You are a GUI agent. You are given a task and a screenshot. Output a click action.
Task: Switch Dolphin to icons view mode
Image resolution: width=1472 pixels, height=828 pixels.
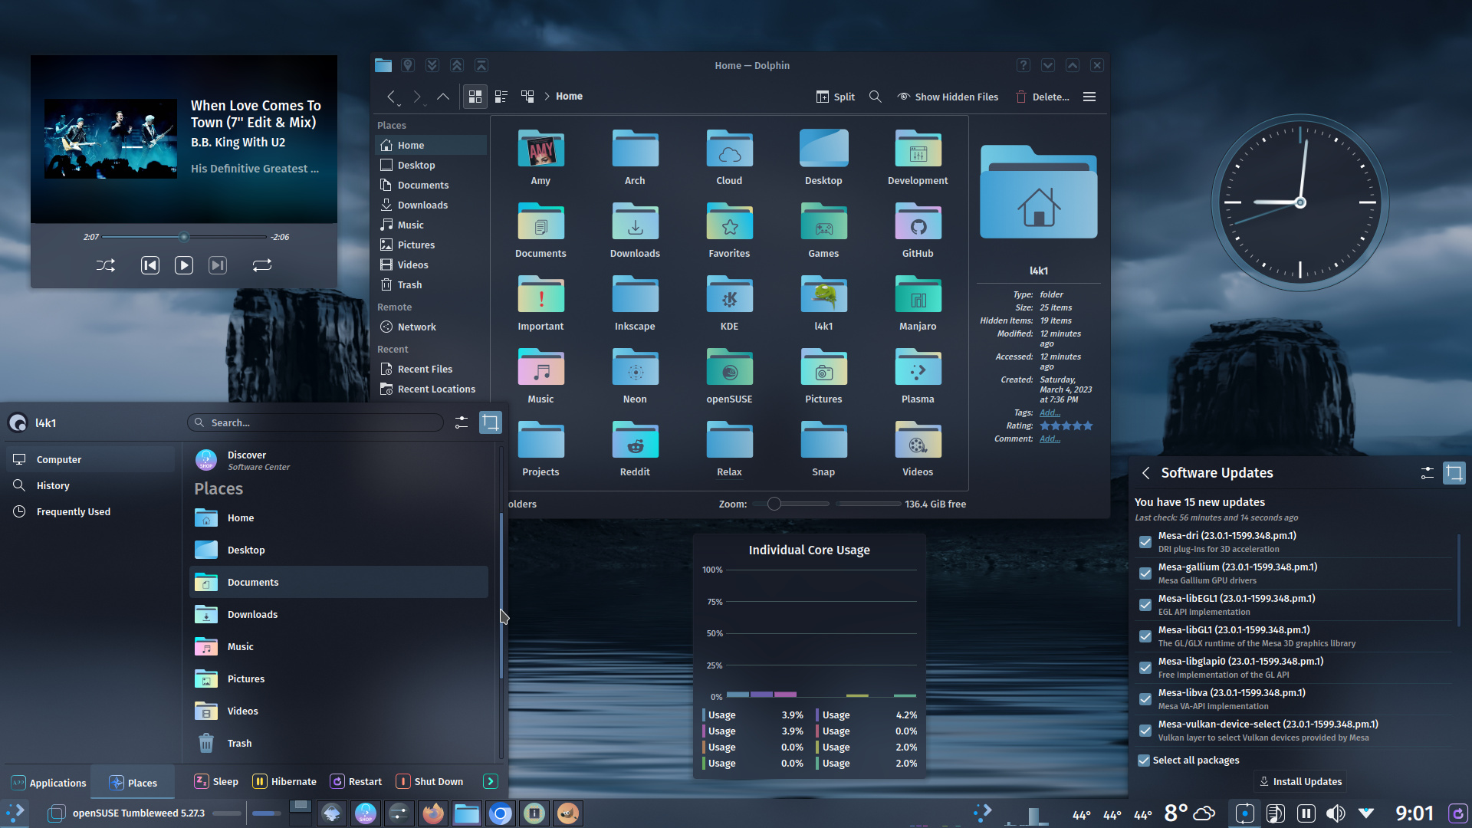click(x=475, y=97)
